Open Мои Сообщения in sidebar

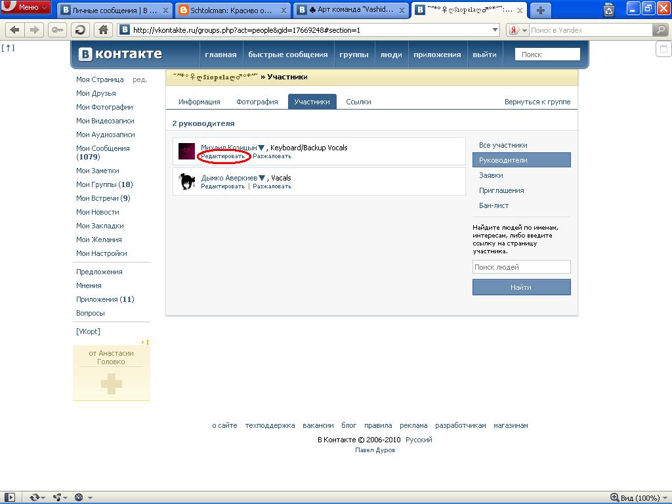click(103, 152)
